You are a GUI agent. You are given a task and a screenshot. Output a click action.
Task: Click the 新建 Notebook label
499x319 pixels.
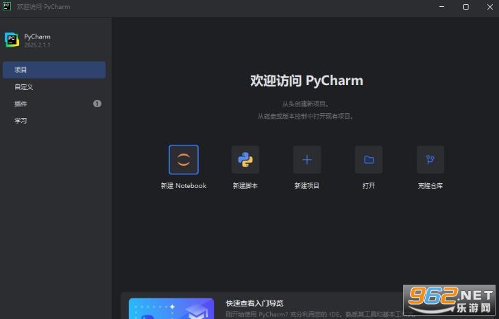coord(184,186)
